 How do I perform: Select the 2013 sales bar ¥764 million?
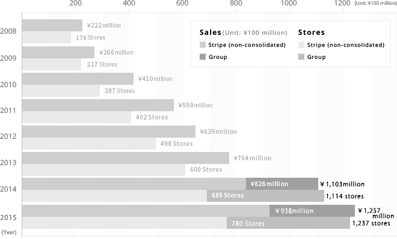(126, 158)
